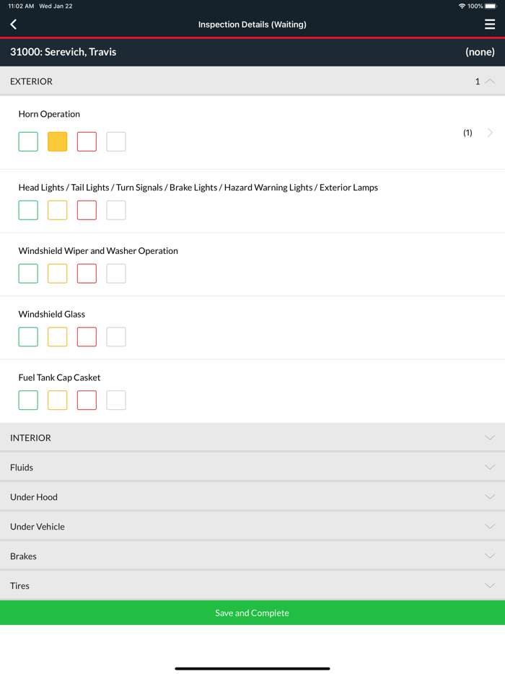Check gray box for Windshield Glass
The height and width of the screenshot is (674, 505).
[x=116, y=337]
